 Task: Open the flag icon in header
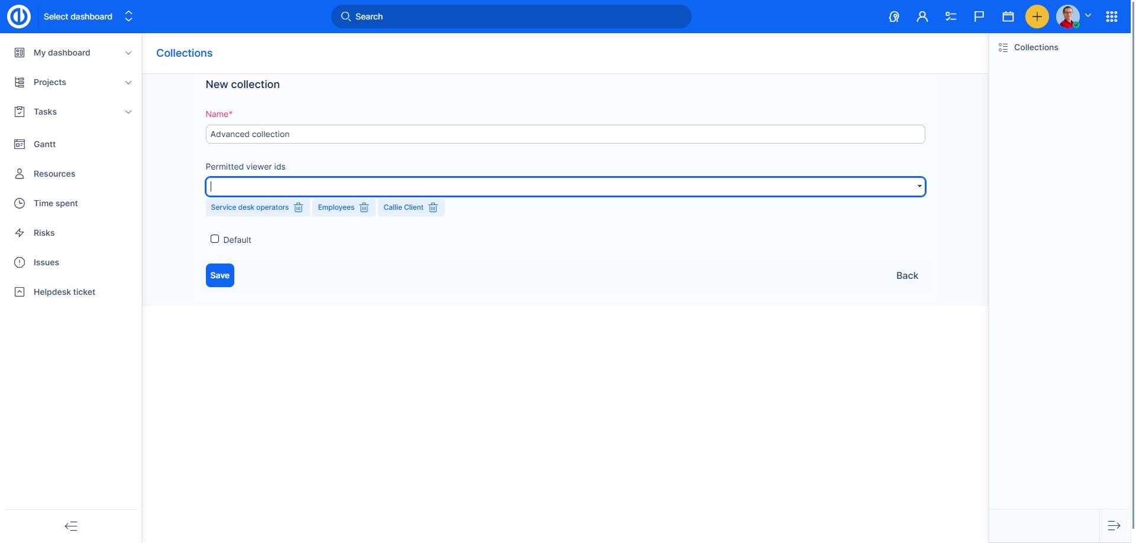point(979,17)
